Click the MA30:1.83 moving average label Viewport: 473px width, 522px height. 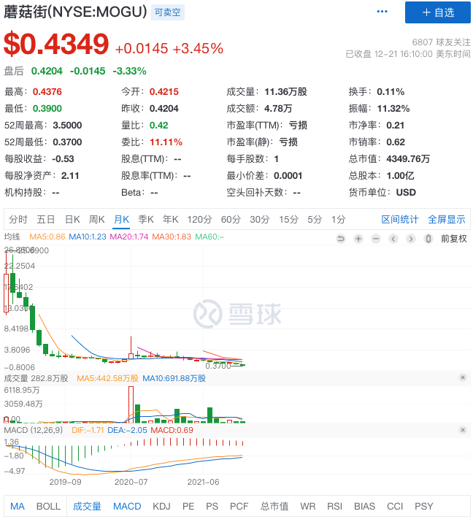point(172,237)
